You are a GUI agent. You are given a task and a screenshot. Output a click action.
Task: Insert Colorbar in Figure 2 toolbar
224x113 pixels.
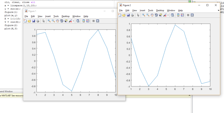[178, 15]
